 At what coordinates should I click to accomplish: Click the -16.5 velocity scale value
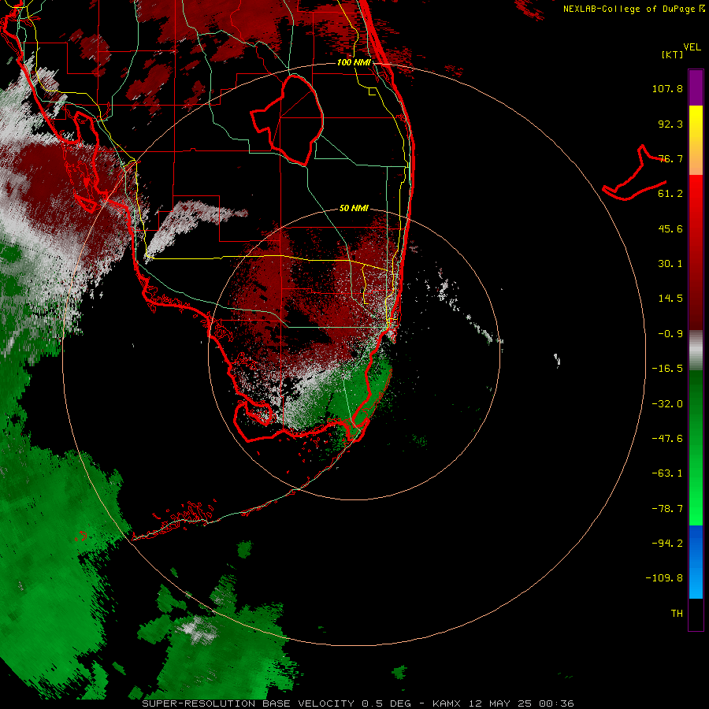pyautogui.click(x=667, y=369)
